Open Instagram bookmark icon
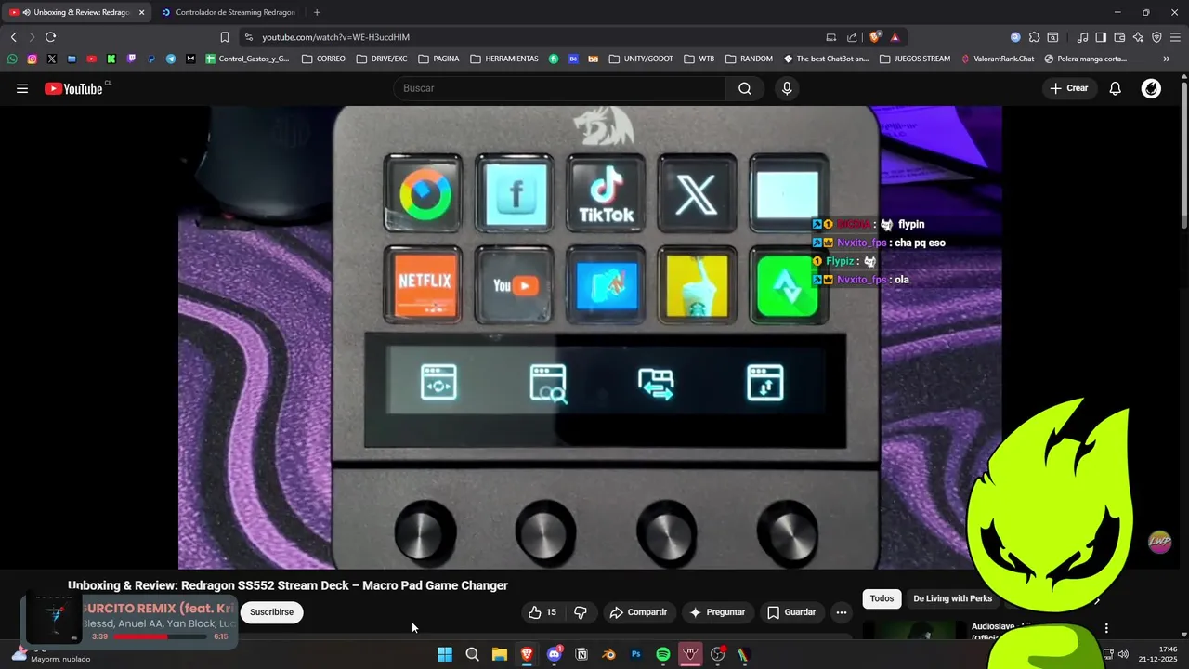This screenshot has width=1189, height=669. coord(32,59)
